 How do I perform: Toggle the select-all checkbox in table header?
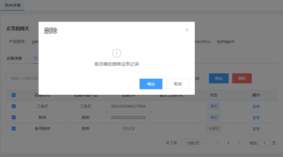14,95
